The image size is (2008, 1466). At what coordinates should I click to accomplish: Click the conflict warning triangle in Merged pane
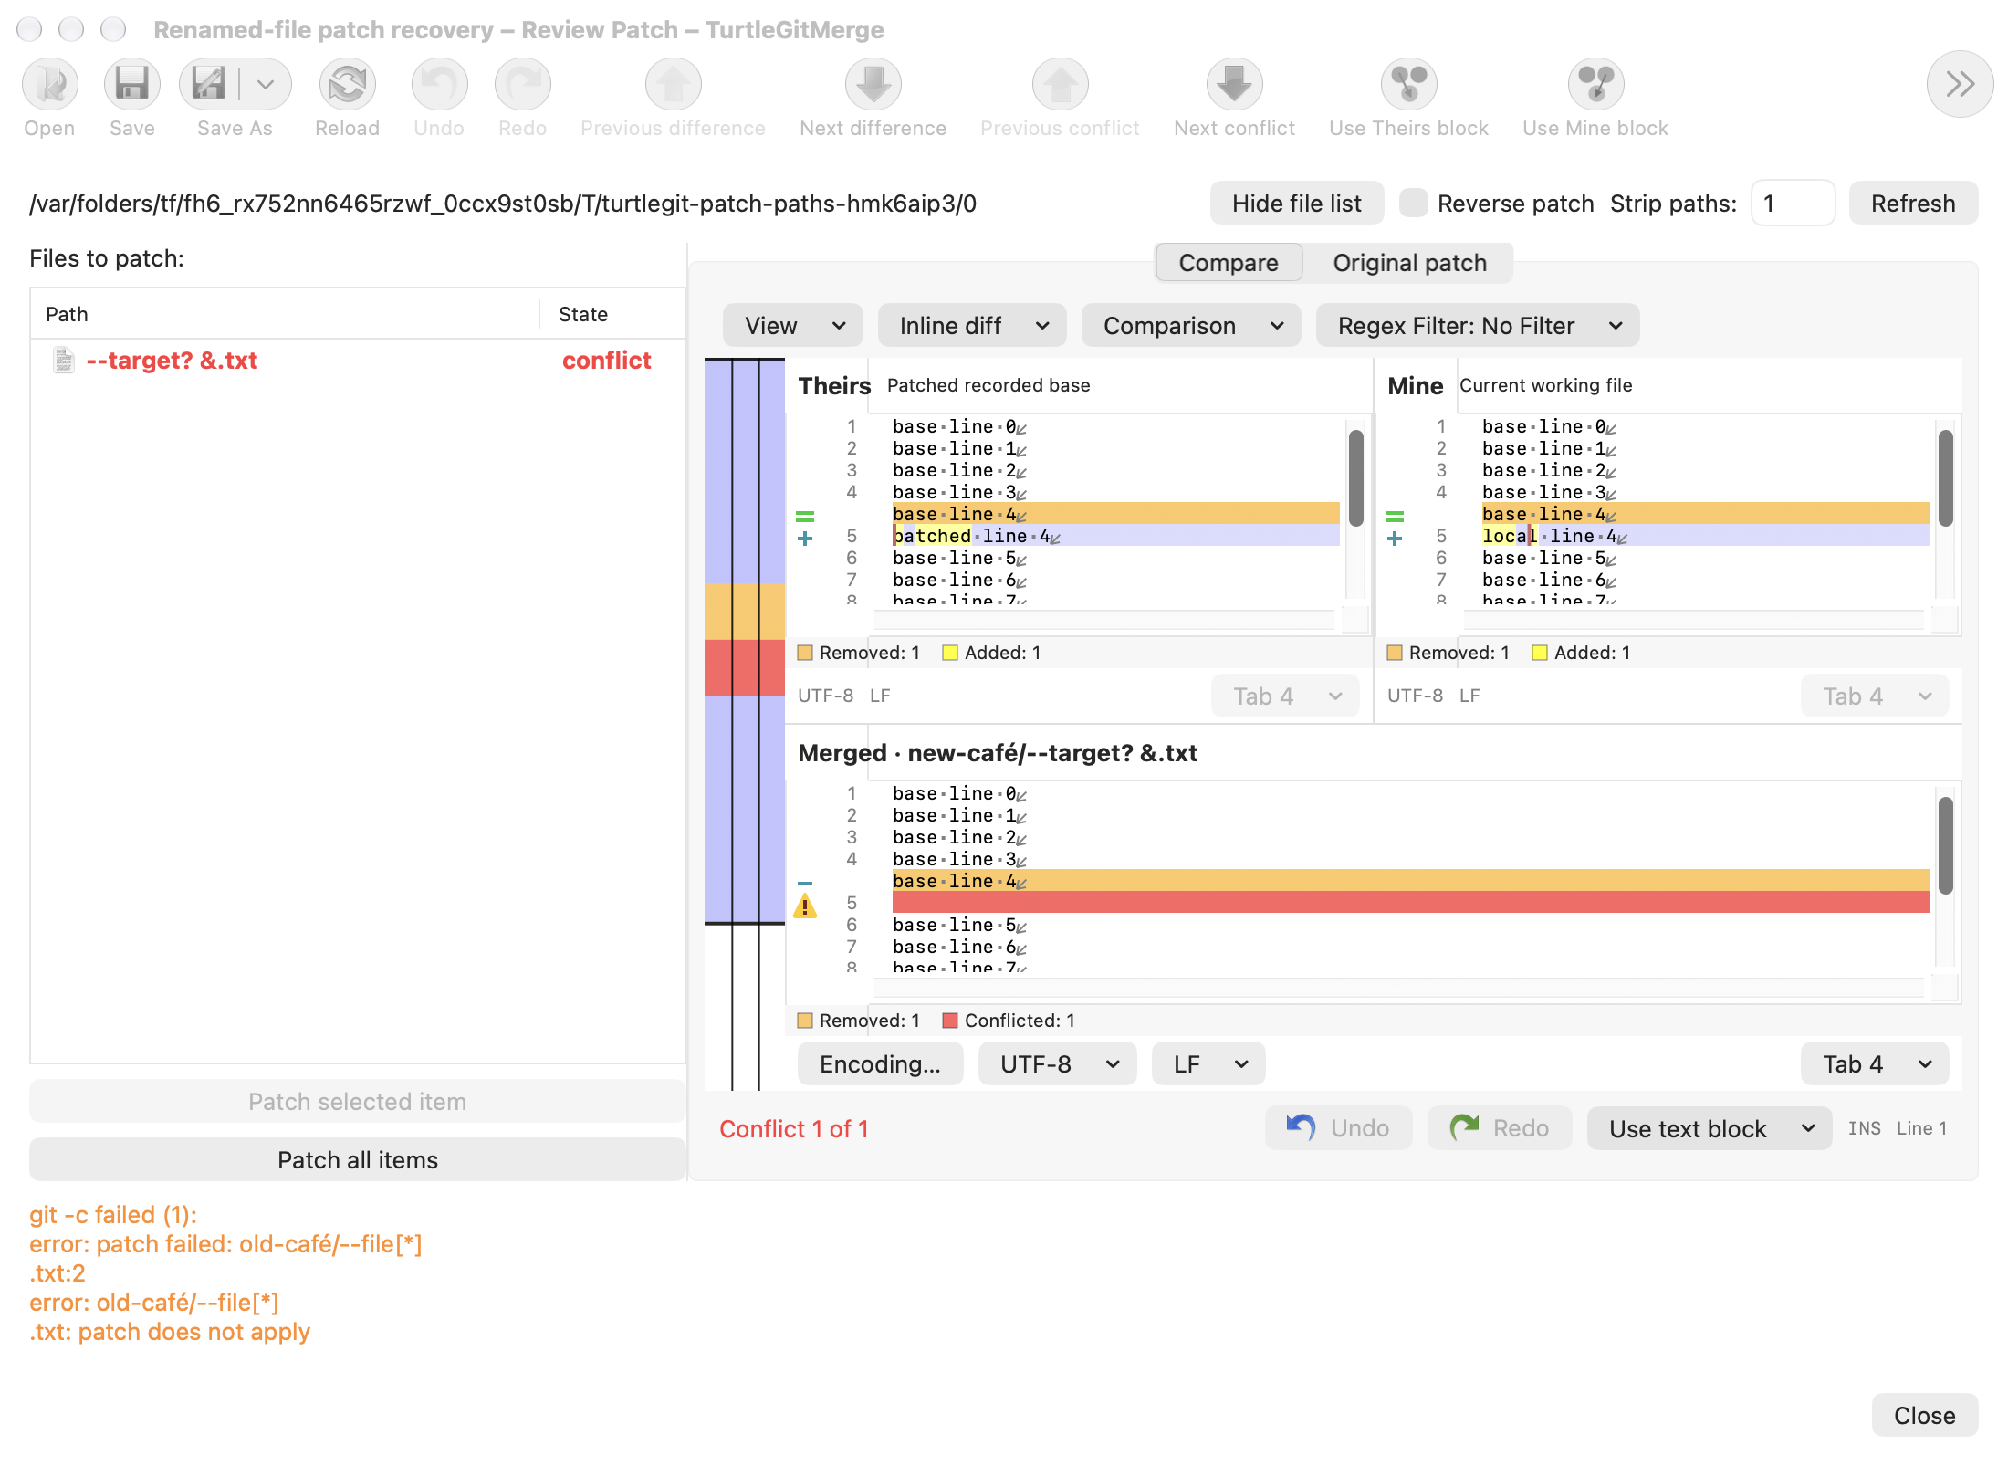[805, 906]
